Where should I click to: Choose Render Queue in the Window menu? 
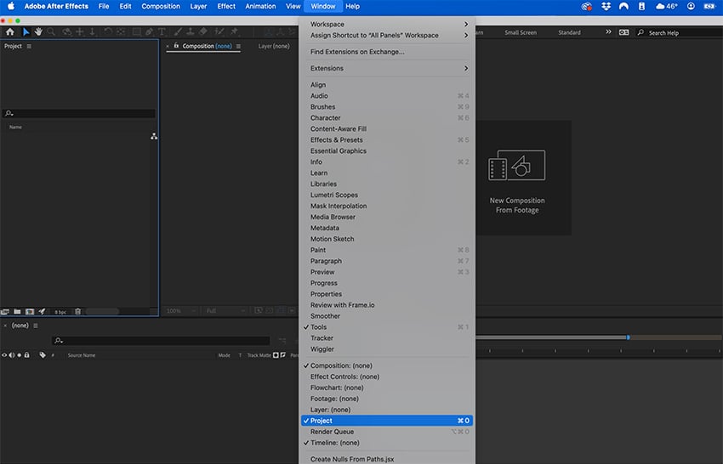pyautogui.click(x=386, y=432)
